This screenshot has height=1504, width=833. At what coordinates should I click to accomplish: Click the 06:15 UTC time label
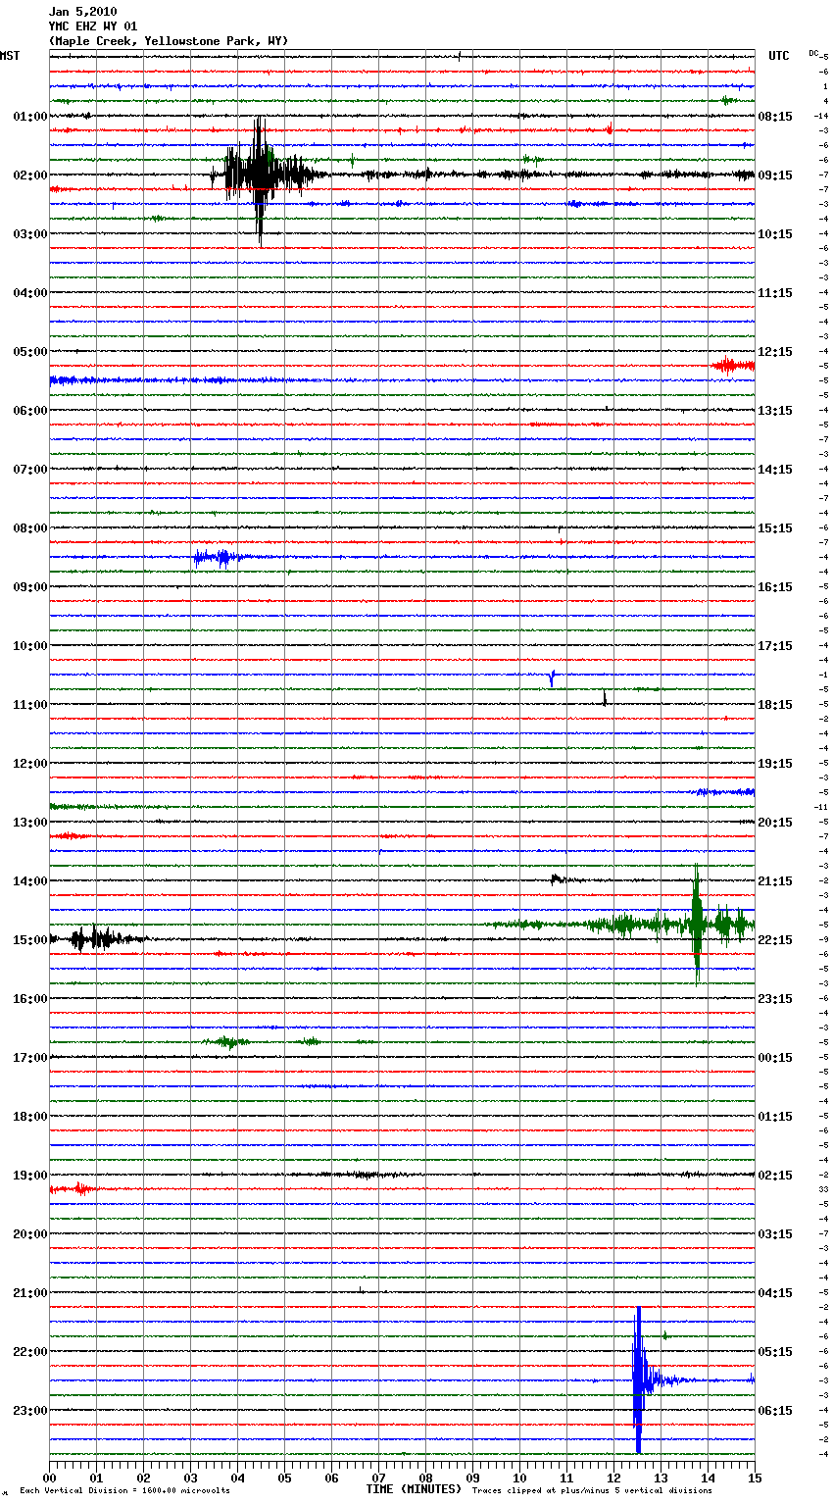[x=775, y=1410]
